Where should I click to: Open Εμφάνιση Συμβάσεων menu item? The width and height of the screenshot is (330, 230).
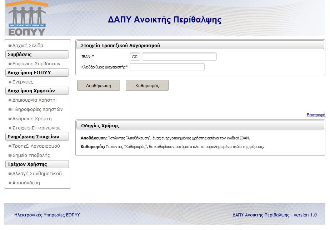click(36, 63)
